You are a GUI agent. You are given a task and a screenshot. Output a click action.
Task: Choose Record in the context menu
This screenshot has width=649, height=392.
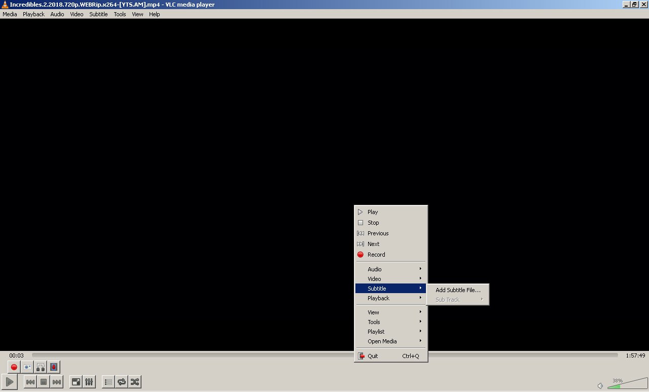390,255
